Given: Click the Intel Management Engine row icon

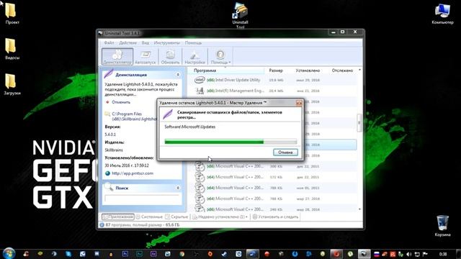Looking at the screenshot, I should tap(200, 91).
